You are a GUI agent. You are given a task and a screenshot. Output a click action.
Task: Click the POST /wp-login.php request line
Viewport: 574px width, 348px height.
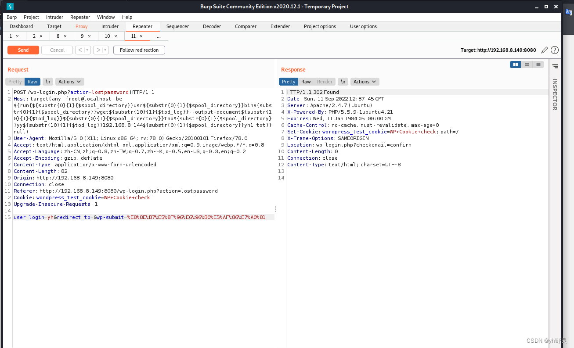point(84,92)
